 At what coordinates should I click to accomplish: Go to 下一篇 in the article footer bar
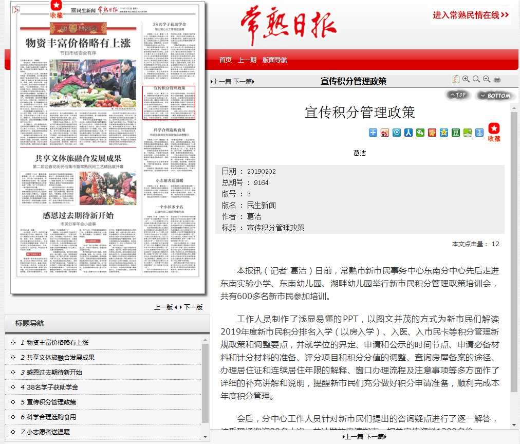376,437
